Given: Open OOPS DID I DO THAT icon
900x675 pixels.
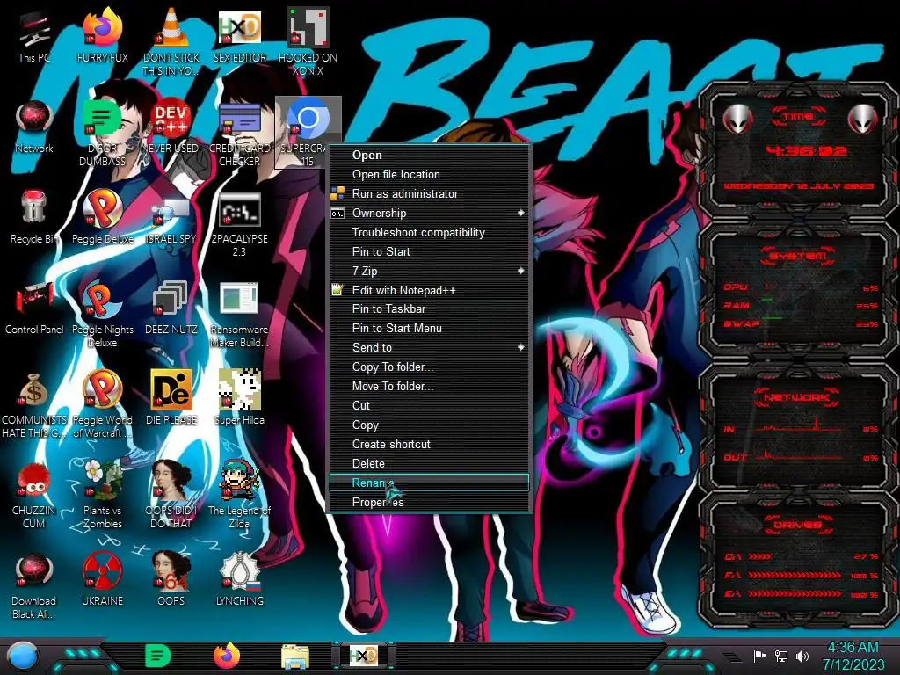Looking at the screenshot, I should (x=171, y=495).
